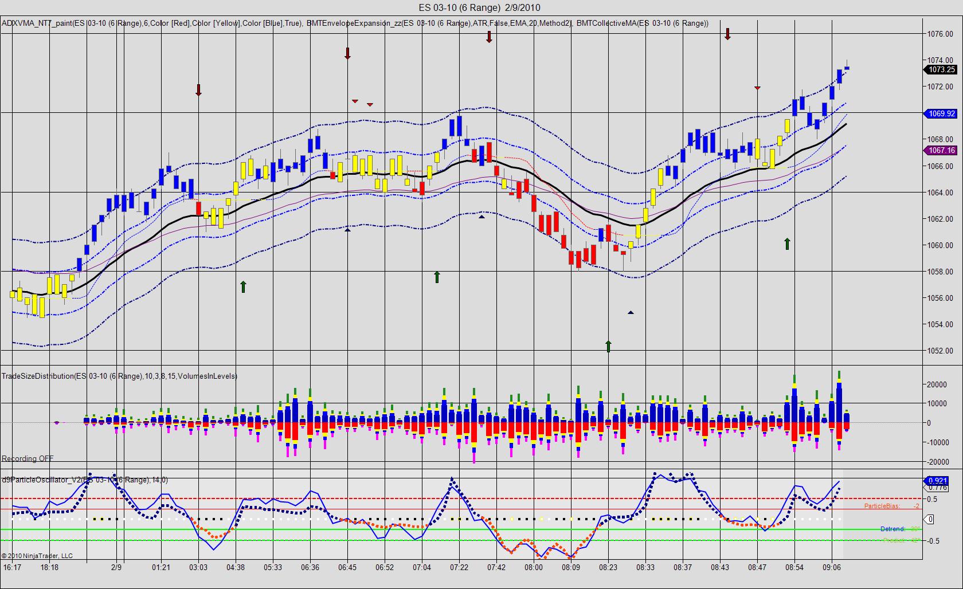
Task: Click the 01:21 time axis label
Action: tap(161, 567)
